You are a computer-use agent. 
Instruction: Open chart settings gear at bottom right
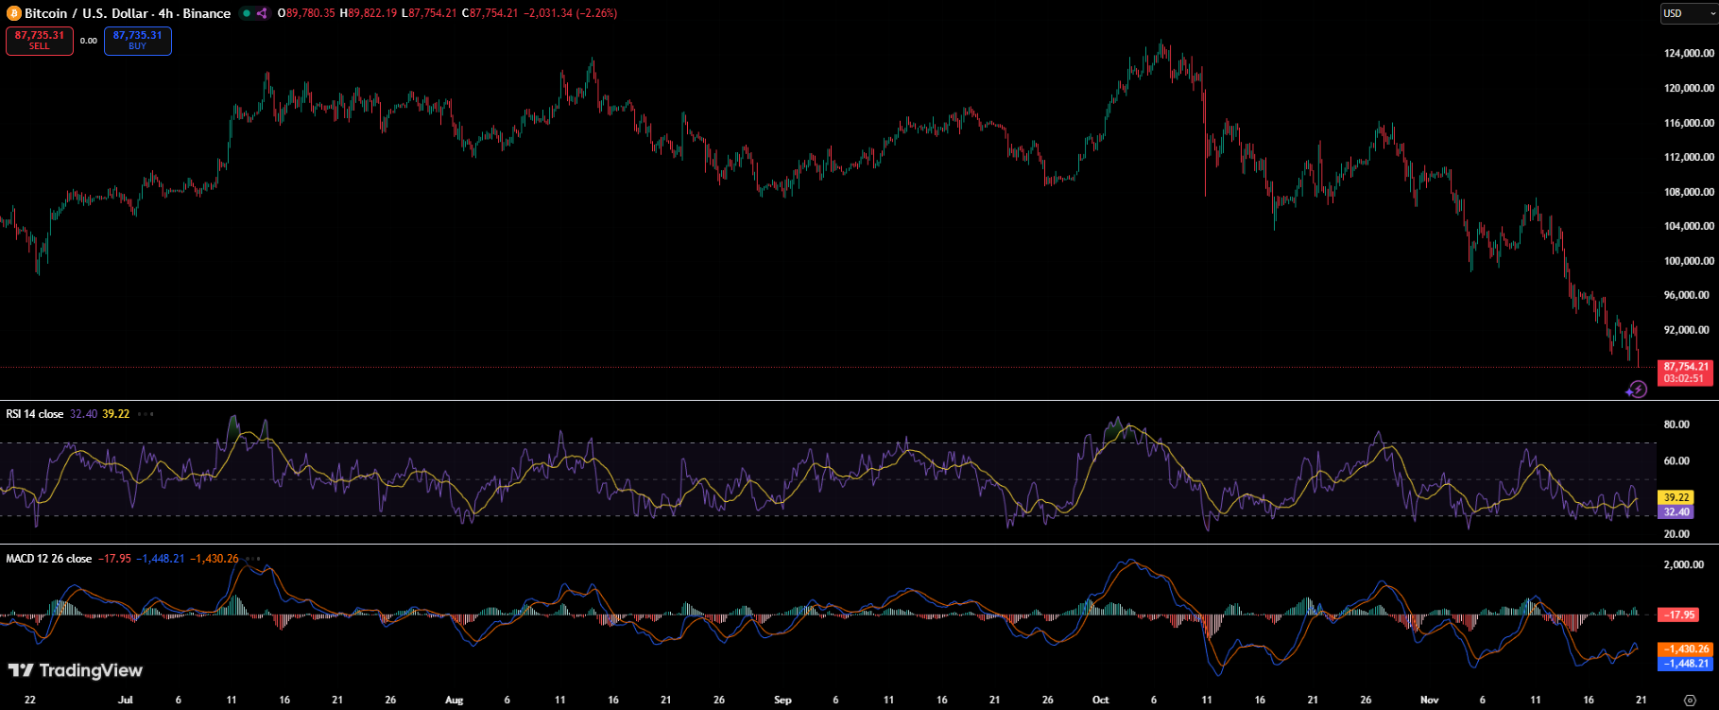click(x=1691, y=701)
